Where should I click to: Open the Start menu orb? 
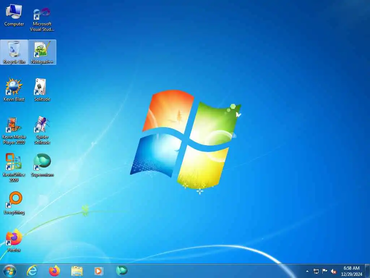point(10,271)
